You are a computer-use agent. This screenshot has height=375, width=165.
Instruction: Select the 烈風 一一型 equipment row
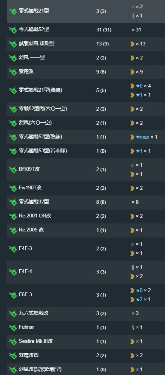[86, 58]
